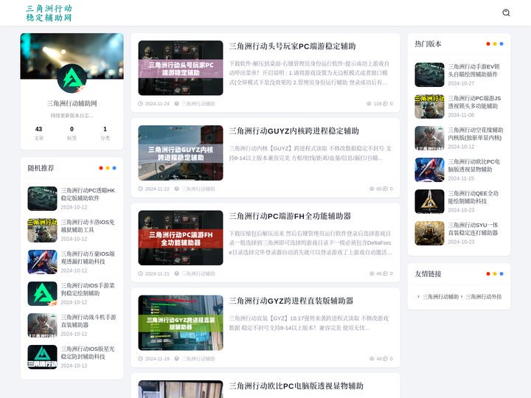
Task: Click category icon next to 2024-11-22 post
Action: coord(177,189)
